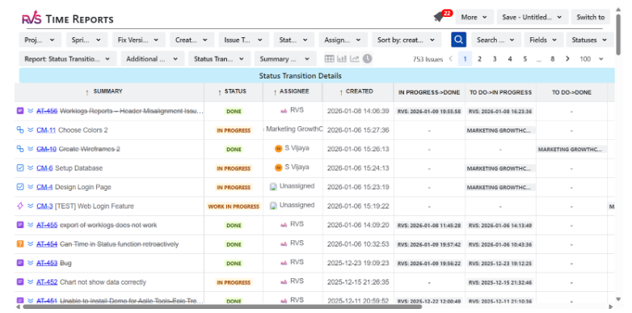Click the vertical scrollbar thumb
The image size is (632, 313).
[x=618, y=35]
